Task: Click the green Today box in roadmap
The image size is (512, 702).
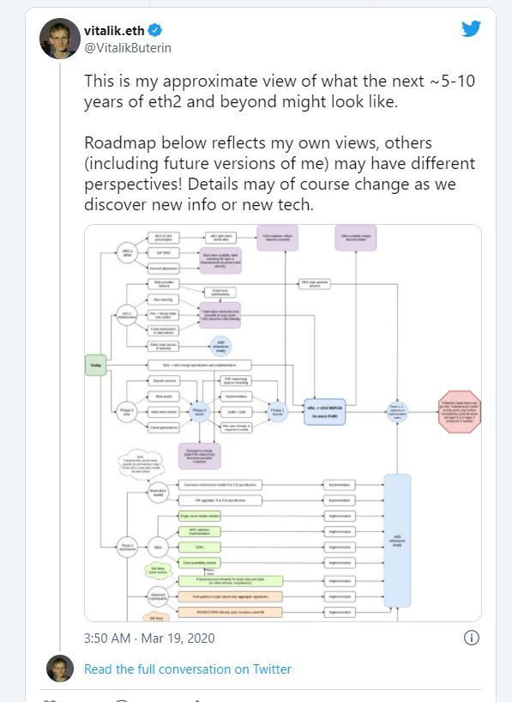Action: 95,365
